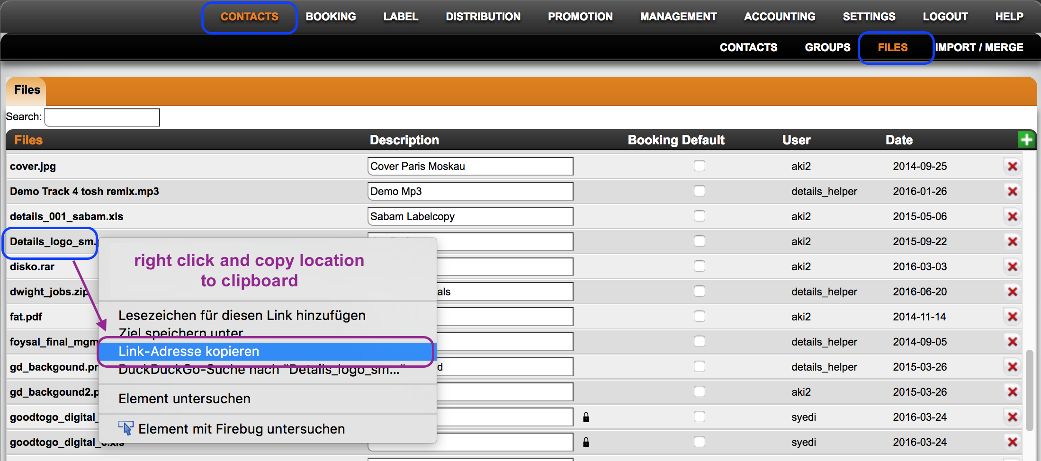Delete fat.pdf with red X icon
This screenshot has height=461, width=1041.
click(1013, 317)
